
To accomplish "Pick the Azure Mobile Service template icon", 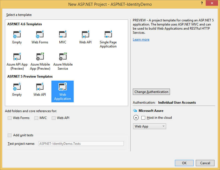I will click(63, 56).
